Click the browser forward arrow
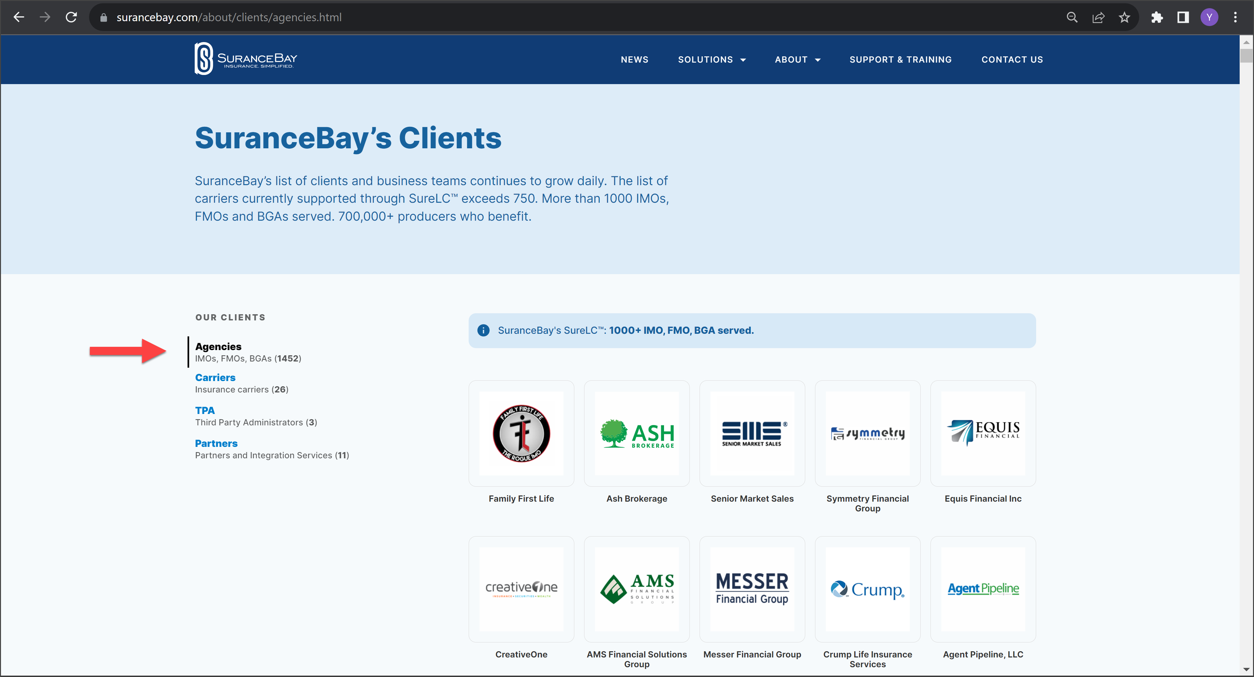The height and width of the screenshot is (677, 1254). [x=45, y=18]
